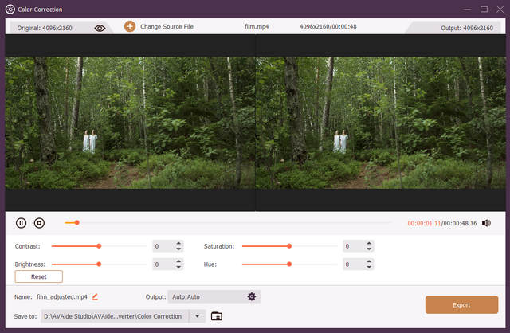510x333 pixels.
Task: Edit output file name pencil icon
Action: click(95, 296)
